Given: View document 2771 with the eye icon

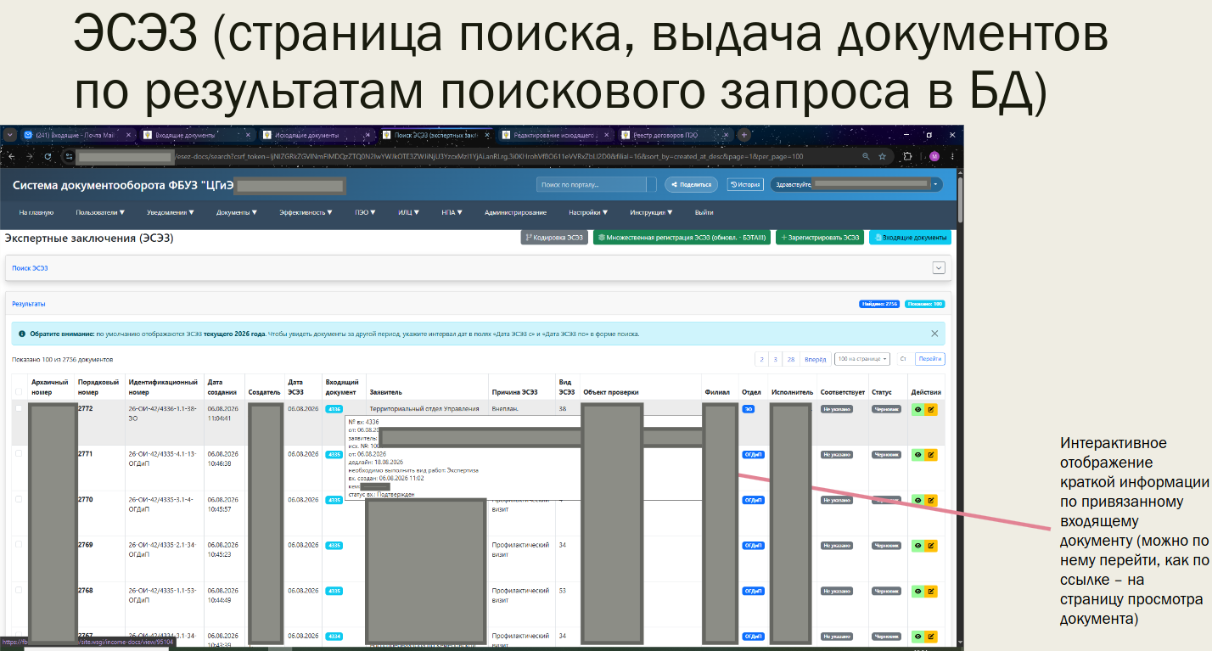Looking at the screenshot, I should point(917,455).
